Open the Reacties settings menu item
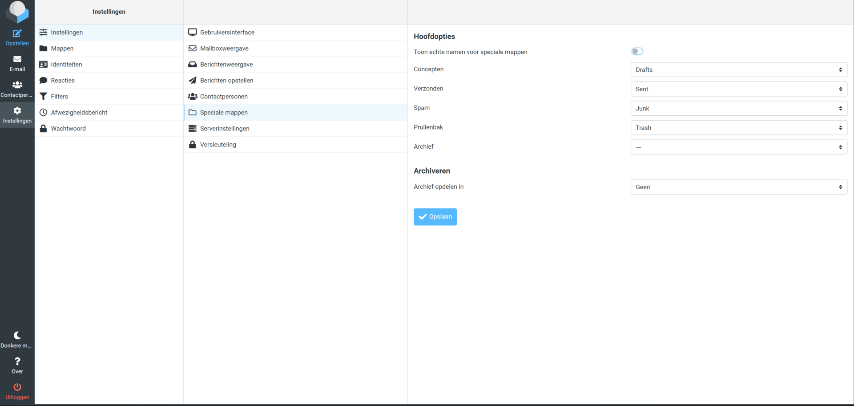Viewport: 854px width, 406px height. [109, 81]
